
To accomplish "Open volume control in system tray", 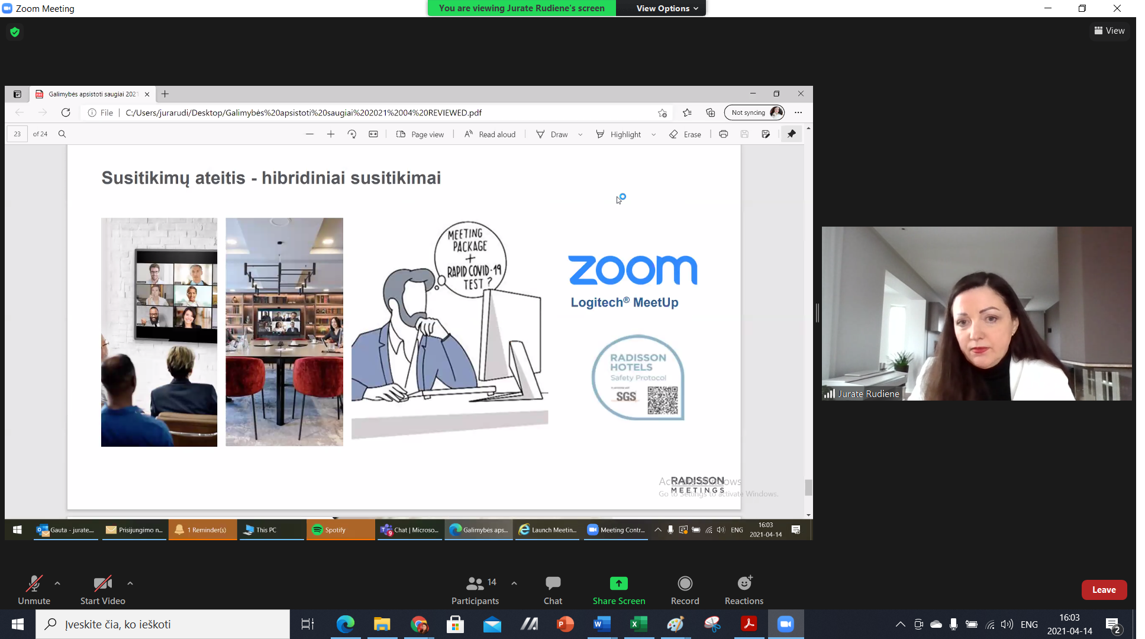I will point(1007,624).
